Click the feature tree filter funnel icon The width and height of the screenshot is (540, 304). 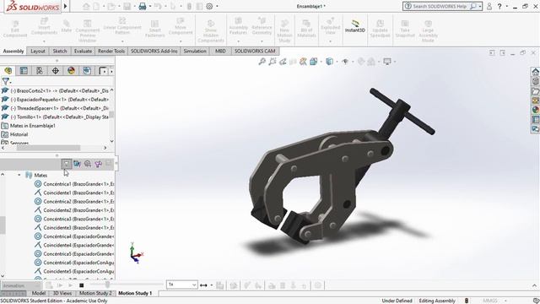[6, 81]
